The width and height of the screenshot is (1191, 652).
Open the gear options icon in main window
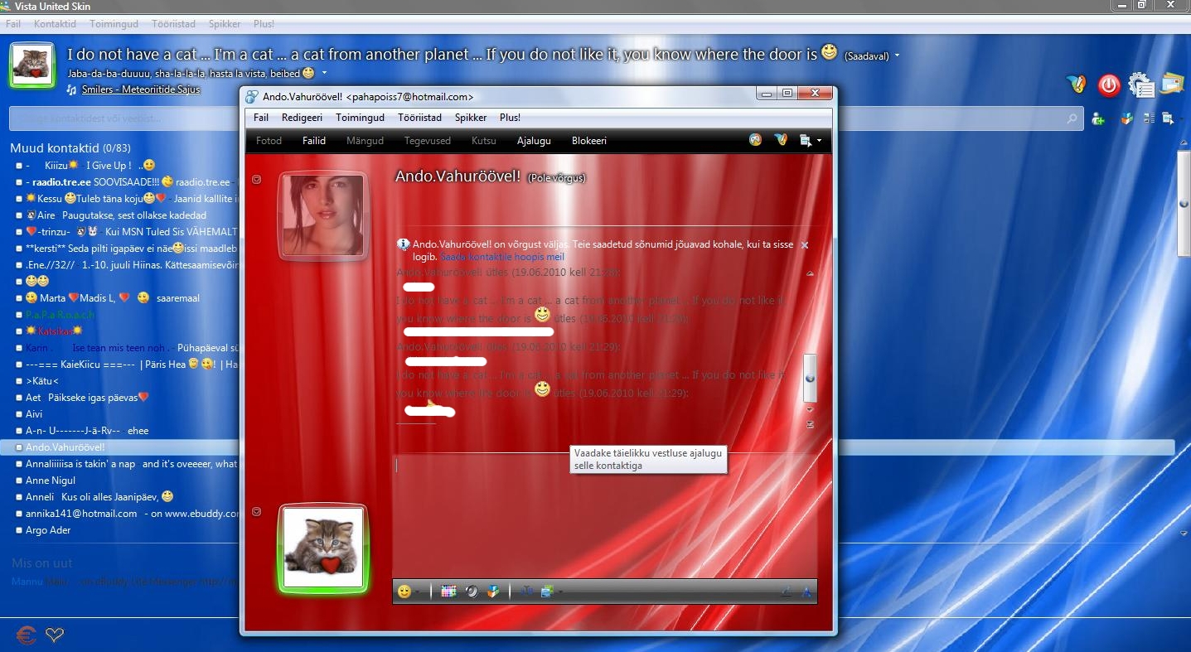pos(1141,85)
